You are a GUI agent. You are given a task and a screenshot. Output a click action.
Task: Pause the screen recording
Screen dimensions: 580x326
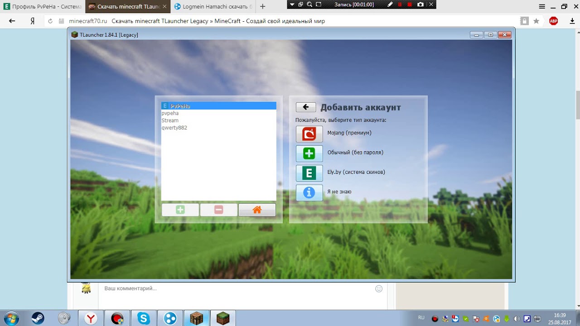pos(400,4)
